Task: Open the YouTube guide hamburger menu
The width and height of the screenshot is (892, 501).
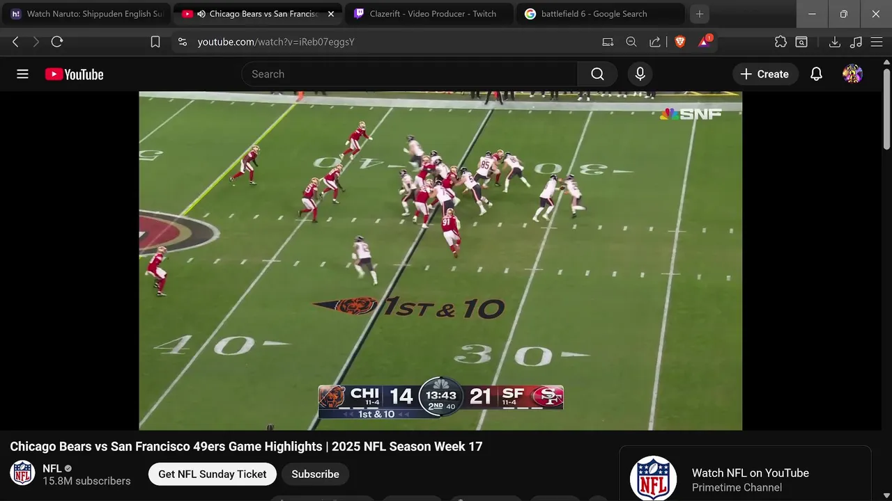Action: pos(22,74)
